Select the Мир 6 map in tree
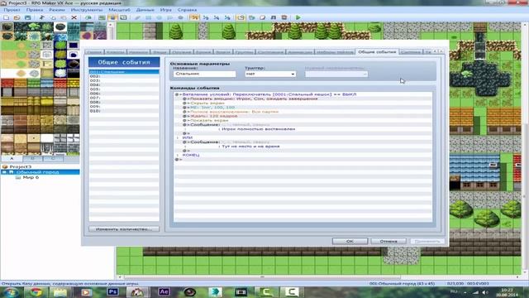Viewport: 529px width, 298px height. click(31, 177)
